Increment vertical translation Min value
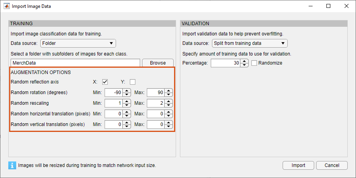This screenshot has height=178, width=356. pos(127,122)
